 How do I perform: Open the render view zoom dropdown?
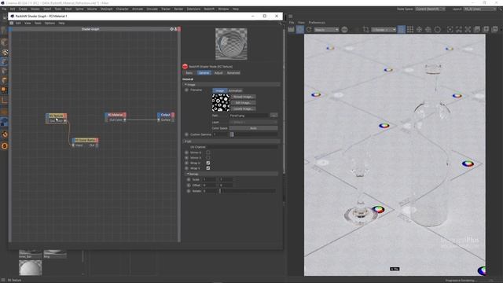coord(384,30)
